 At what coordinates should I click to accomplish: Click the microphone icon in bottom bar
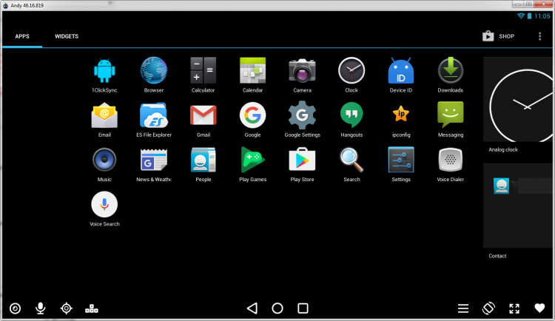pos(41,308)
